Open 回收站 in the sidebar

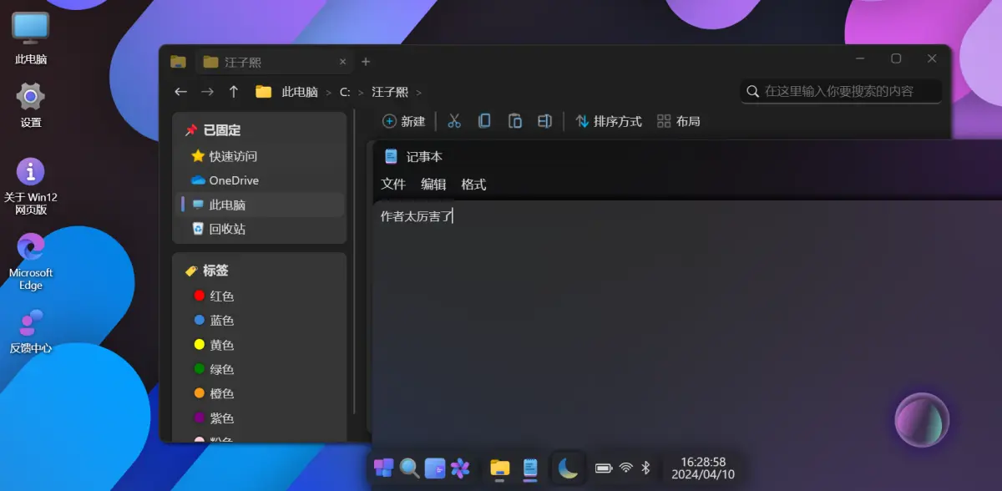(259, 229)
